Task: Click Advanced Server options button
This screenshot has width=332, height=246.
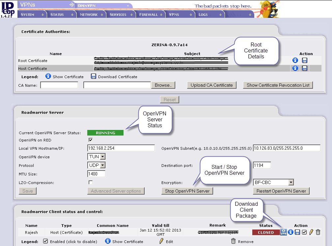Action: (x=116, y=191)
